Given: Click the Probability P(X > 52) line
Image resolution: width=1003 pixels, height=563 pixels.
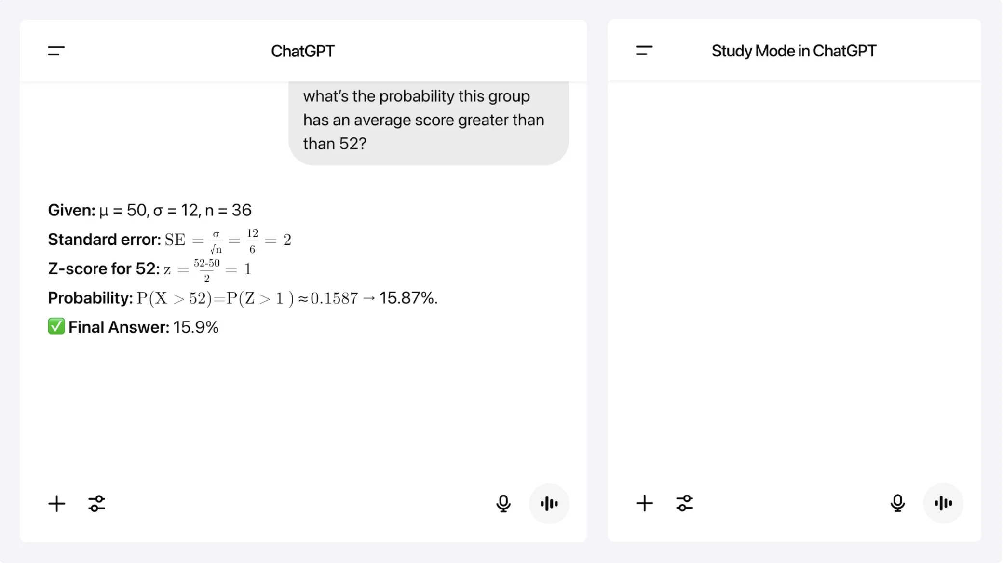Looking at the screenshot, I should 243,298.
